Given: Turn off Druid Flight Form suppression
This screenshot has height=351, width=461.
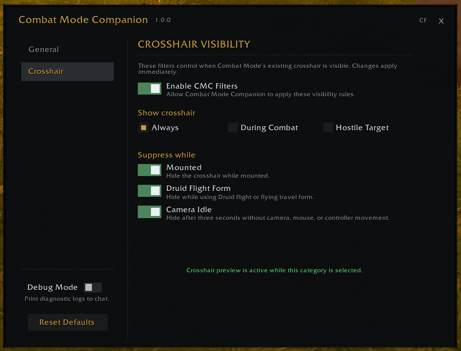Looking at the screenshot, I should pos(149,191).
